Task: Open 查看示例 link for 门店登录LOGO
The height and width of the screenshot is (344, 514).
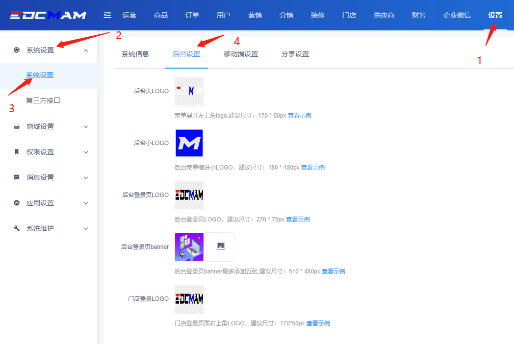Action: [318, 323]
